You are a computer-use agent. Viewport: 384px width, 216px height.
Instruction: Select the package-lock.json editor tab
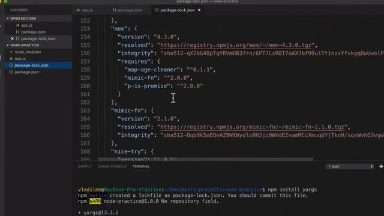[x=178, y=10]
